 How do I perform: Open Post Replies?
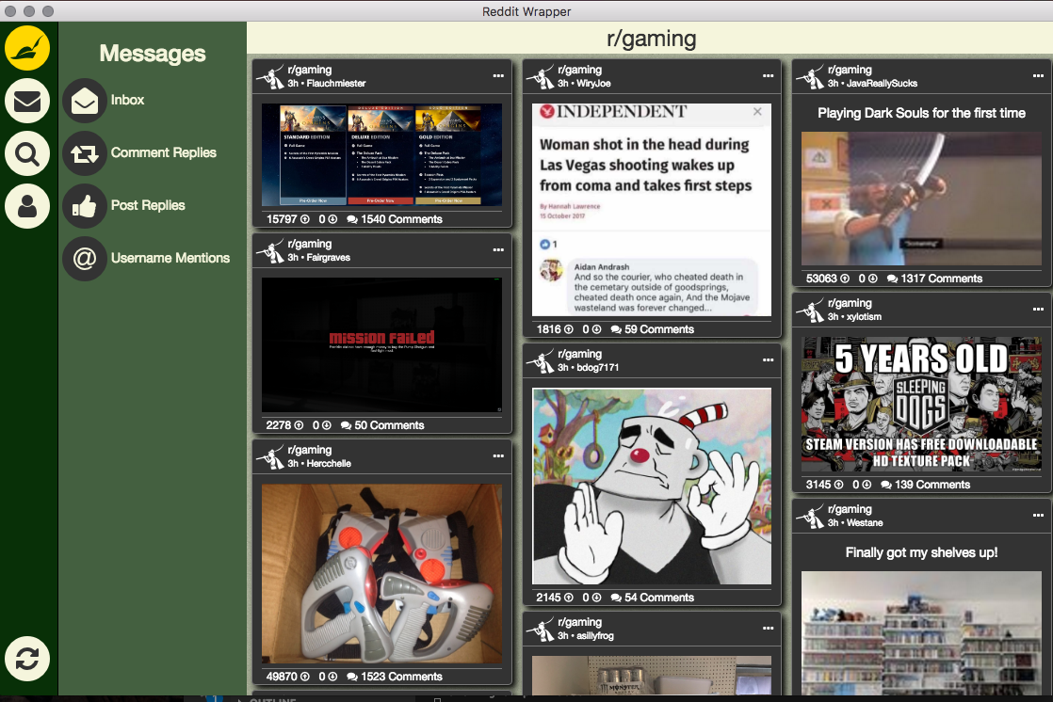pyautogui.click(x=148, y=205)
